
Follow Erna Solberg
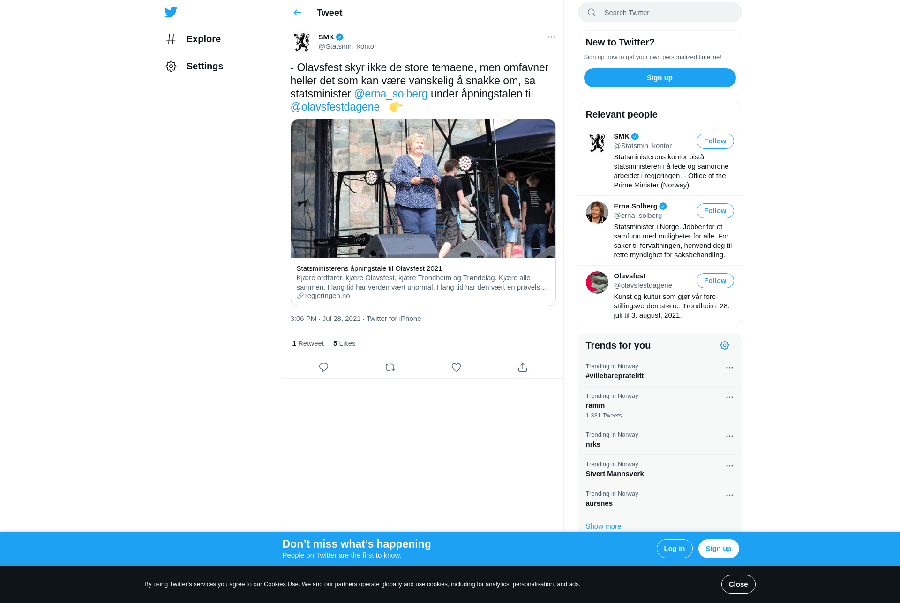[x=715, y=211]
